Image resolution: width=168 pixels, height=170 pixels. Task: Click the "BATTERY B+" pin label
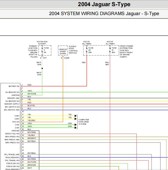14,86
